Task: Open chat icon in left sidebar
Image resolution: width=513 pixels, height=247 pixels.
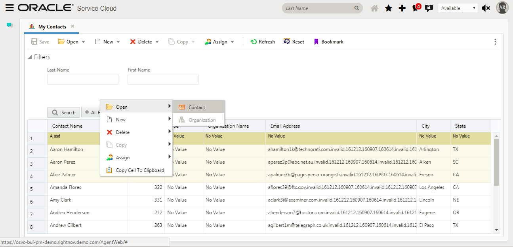Action: (10, 26)
